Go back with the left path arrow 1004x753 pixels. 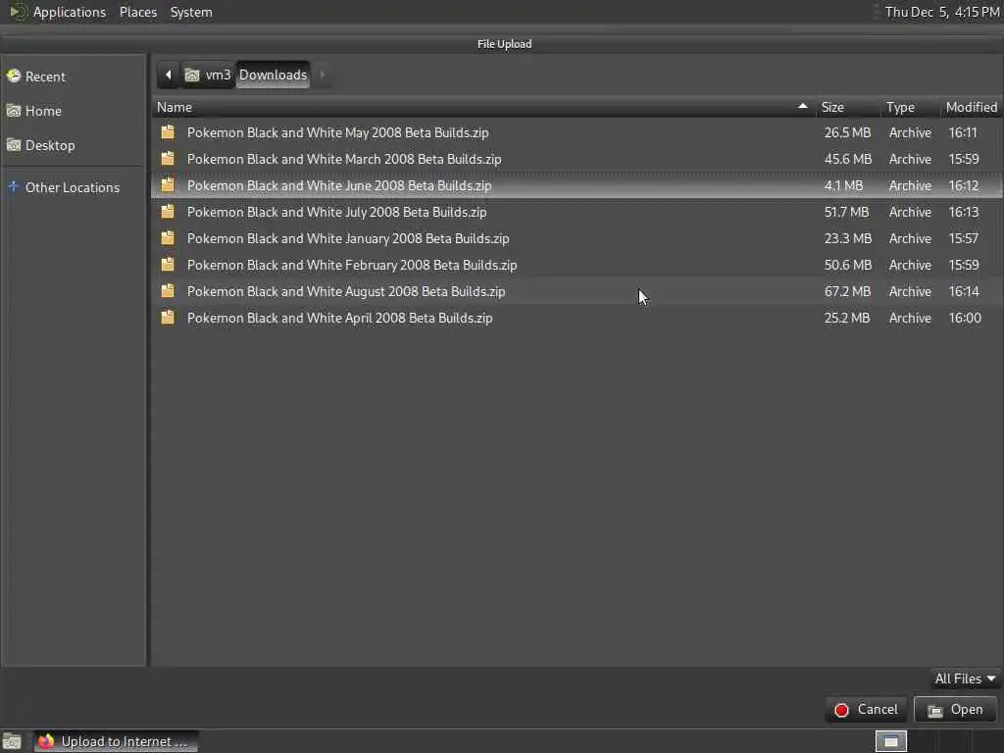point(169,75)
